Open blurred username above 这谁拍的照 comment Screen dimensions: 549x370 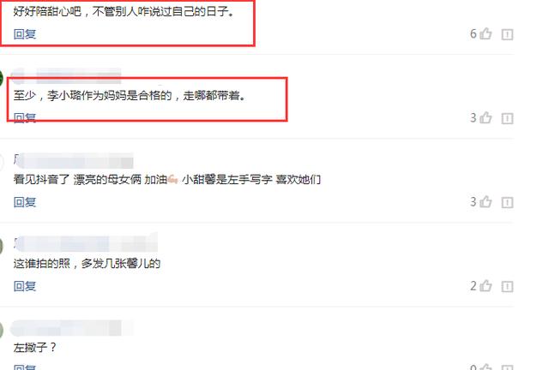[x=86, y=242]
